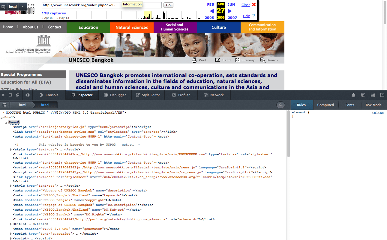Open the Style Editor tab
This screenshot has width=387, height=240.
click(148, 95)
